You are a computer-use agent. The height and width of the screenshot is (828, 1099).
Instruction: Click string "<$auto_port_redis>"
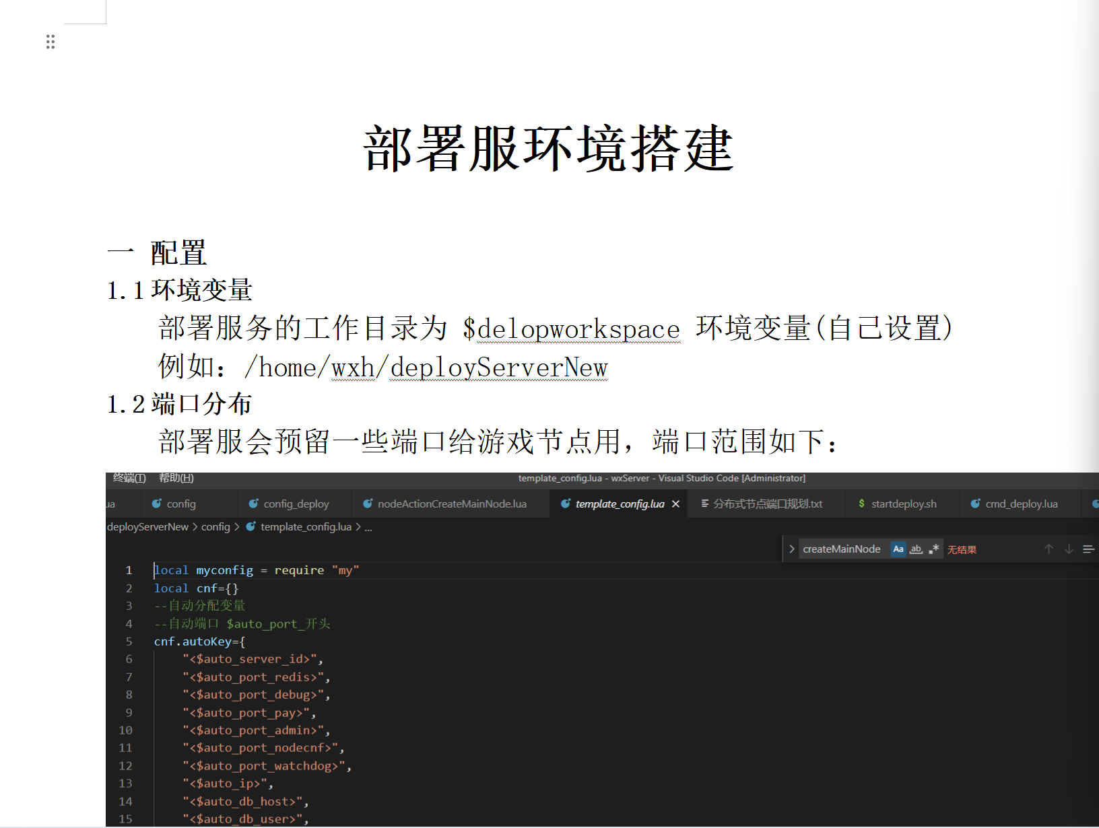coord(253,677)
